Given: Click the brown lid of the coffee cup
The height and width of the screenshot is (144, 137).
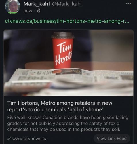Looking at the screenshot, I should pyautogui.click(x=63, y=35).
